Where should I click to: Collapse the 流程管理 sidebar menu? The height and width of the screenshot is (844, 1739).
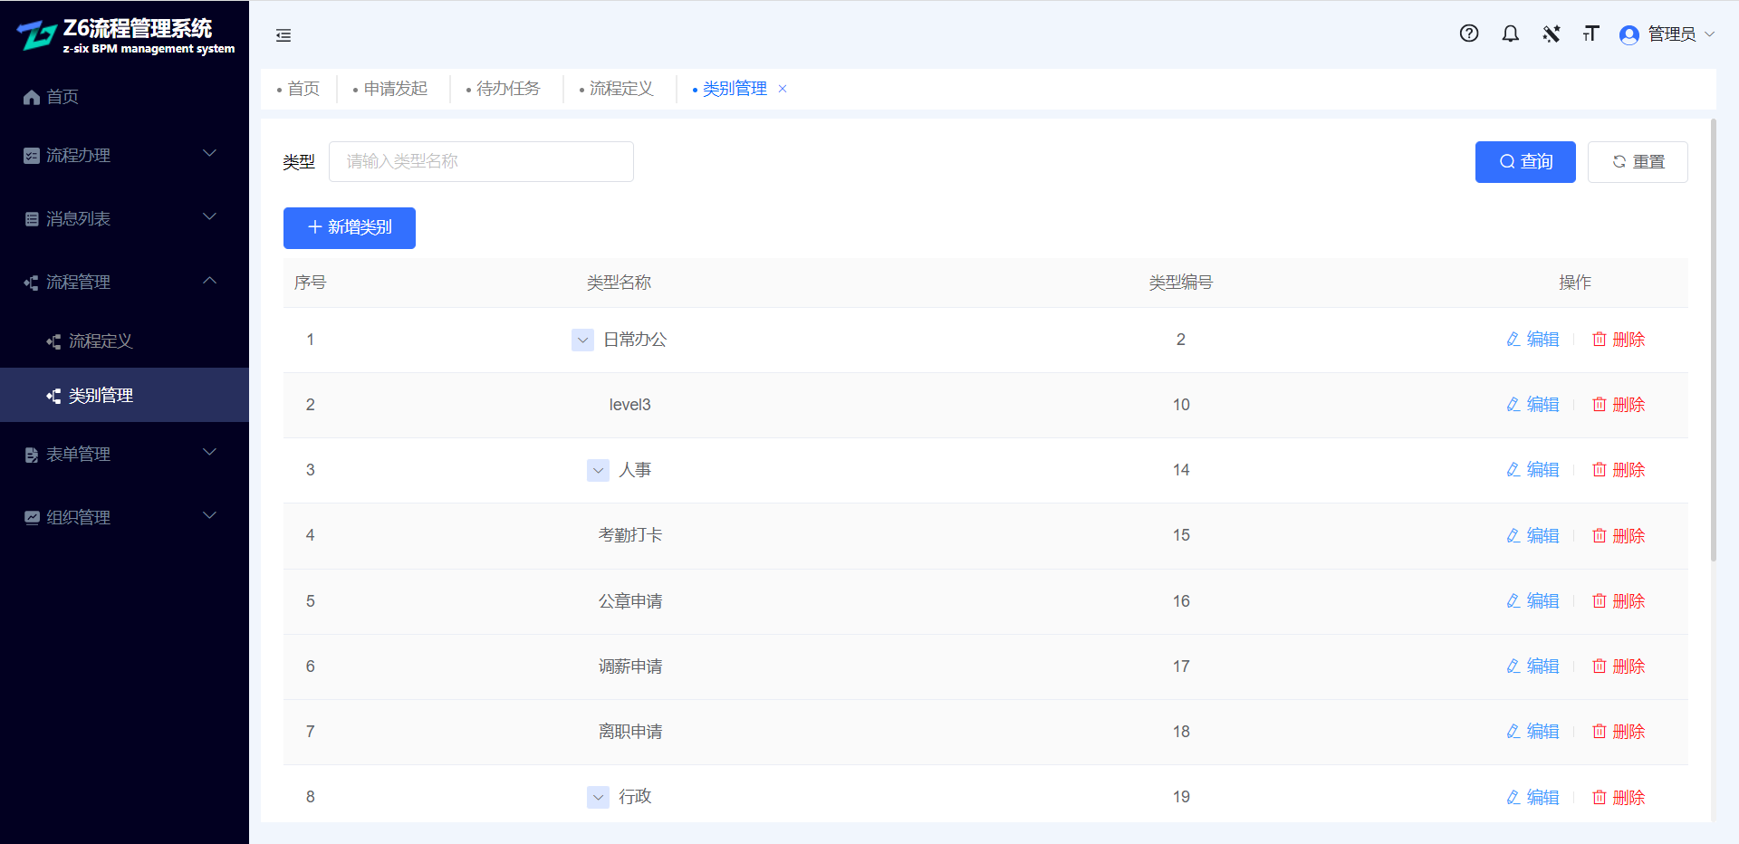pos(210,281)
